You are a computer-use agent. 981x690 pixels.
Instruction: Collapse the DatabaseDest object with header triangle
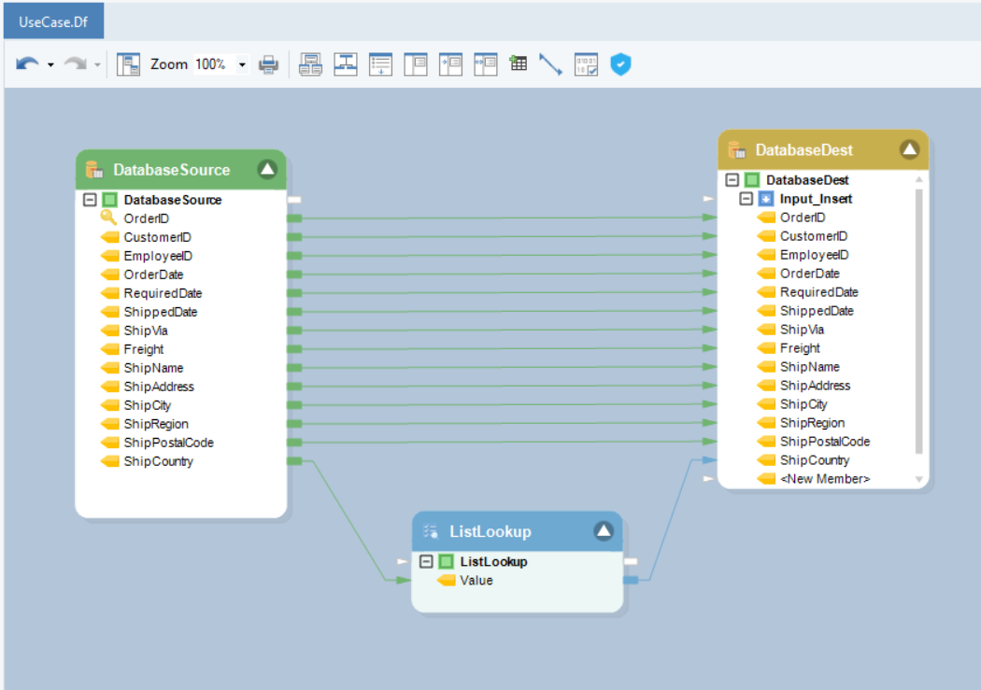(x=909, y=149)
